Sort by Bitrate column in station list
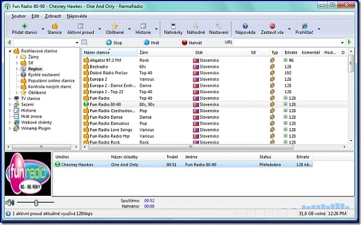The image size is (361, 225). pos(291,53)
